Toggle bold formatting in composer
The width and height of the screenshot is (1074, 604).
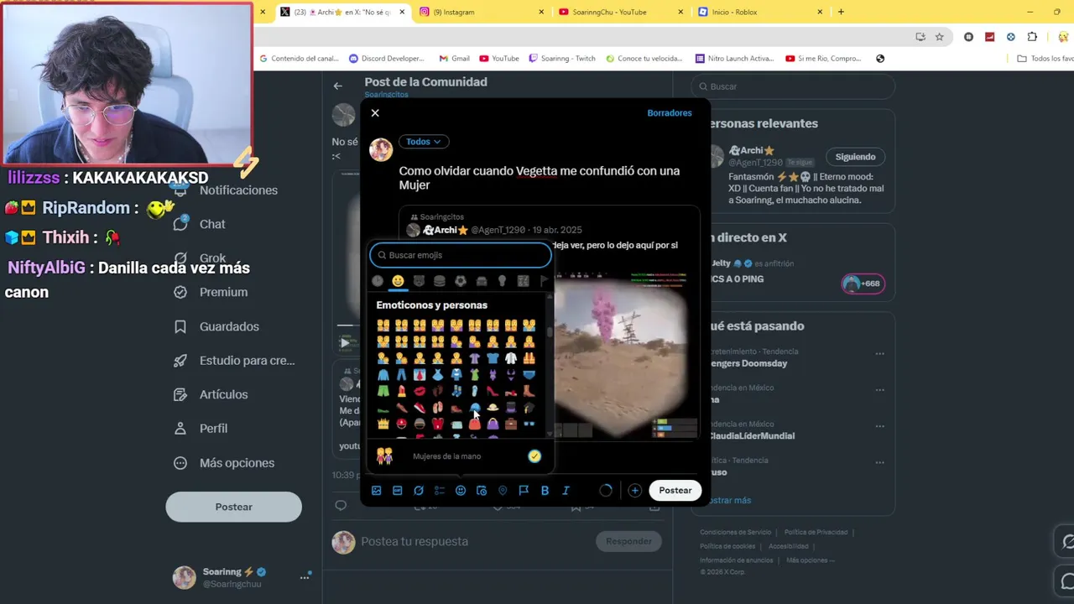(x=545, y=491)
